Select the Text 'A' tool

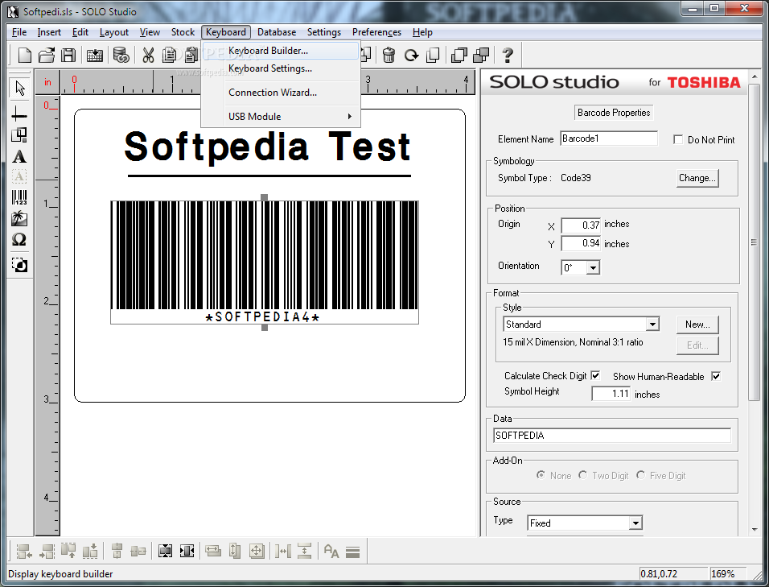point(19,156)
